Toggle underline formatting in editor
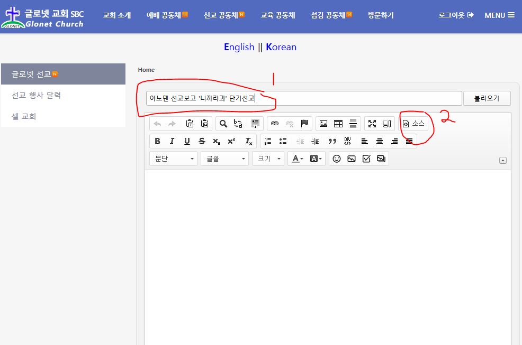Viewport: 522px width, 345px height. point(187,141)
